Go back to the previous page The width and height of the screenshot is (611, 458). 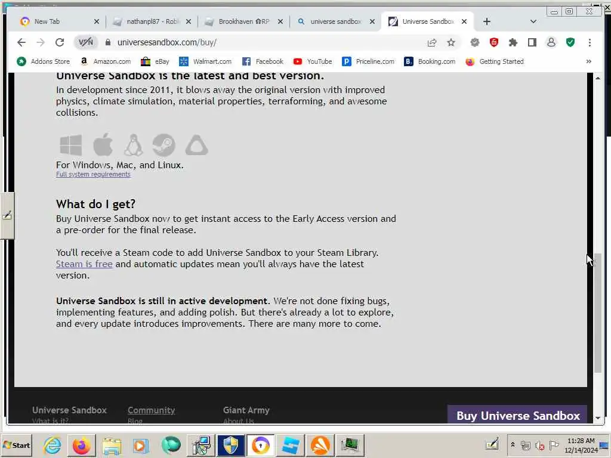click(x=21, y=42)
